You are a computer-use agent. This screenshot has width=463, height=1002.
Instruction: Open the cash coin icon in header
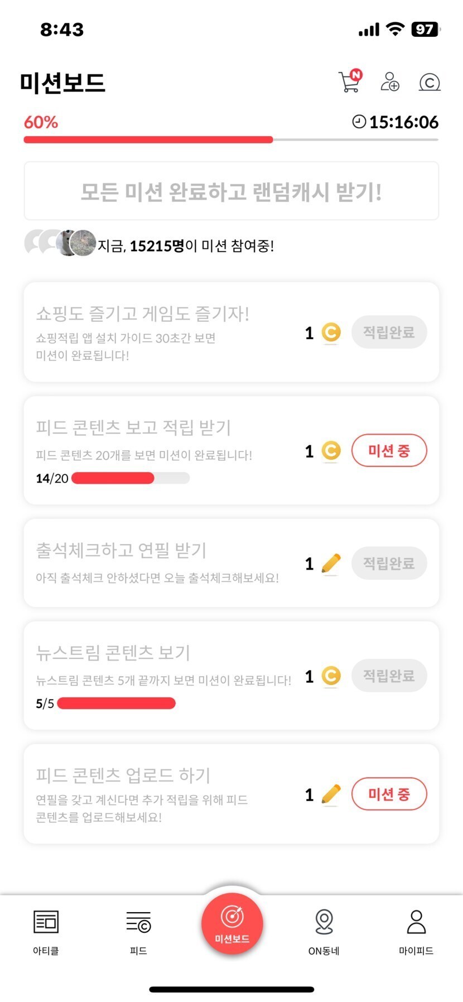coord(430,83)
